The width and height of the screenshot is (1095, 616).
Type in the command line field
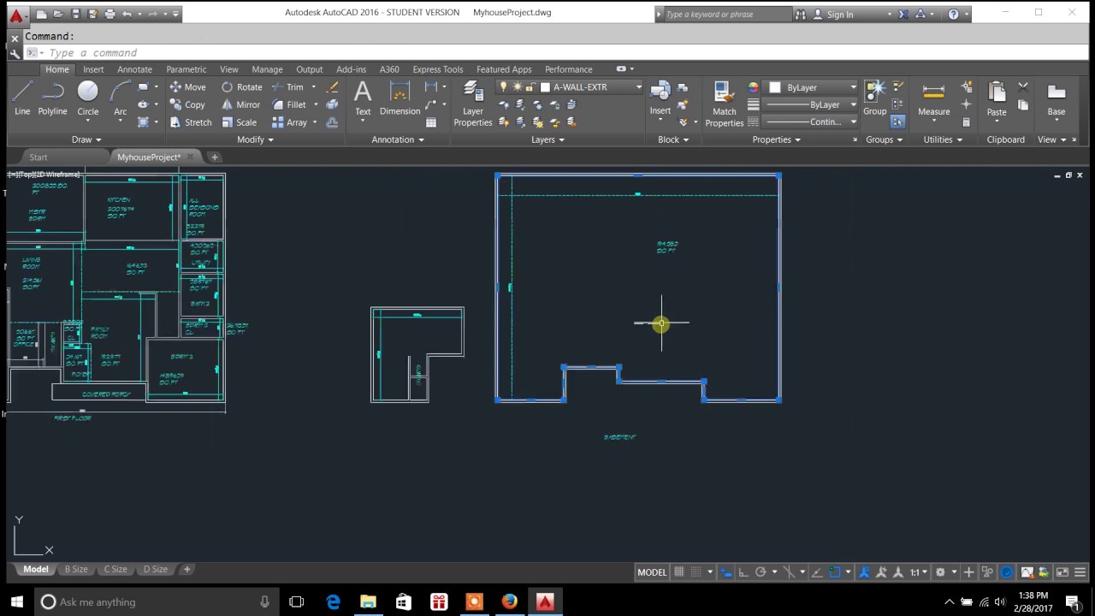(565, 53)
